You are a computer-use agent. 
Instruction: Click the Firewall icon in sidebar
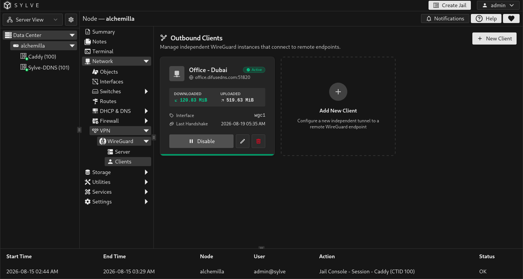pos(95,121)
